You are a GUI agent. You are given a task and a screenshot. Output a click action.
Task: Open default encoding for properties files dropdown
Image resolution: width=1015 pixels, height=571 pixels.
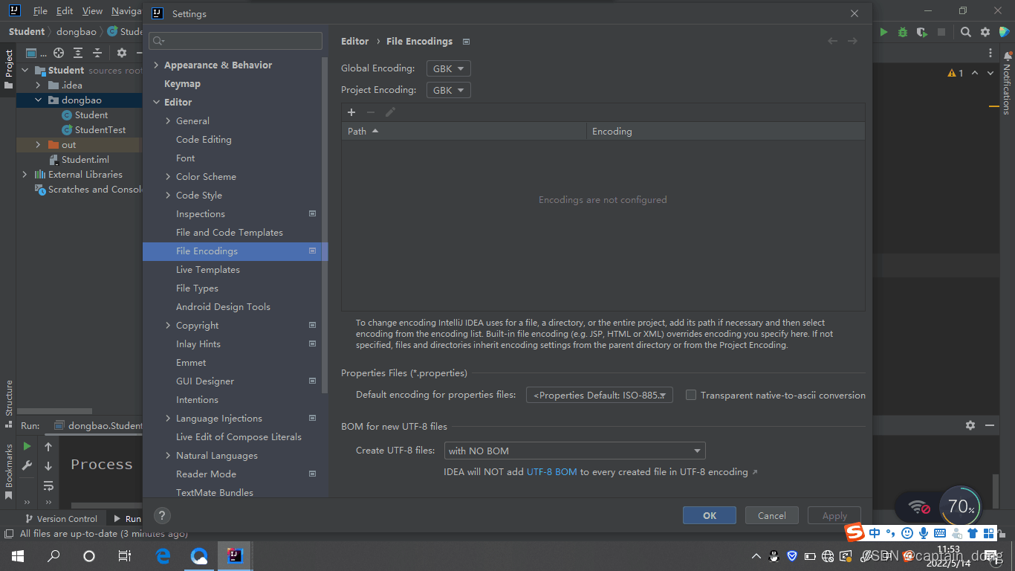[600, 396]
